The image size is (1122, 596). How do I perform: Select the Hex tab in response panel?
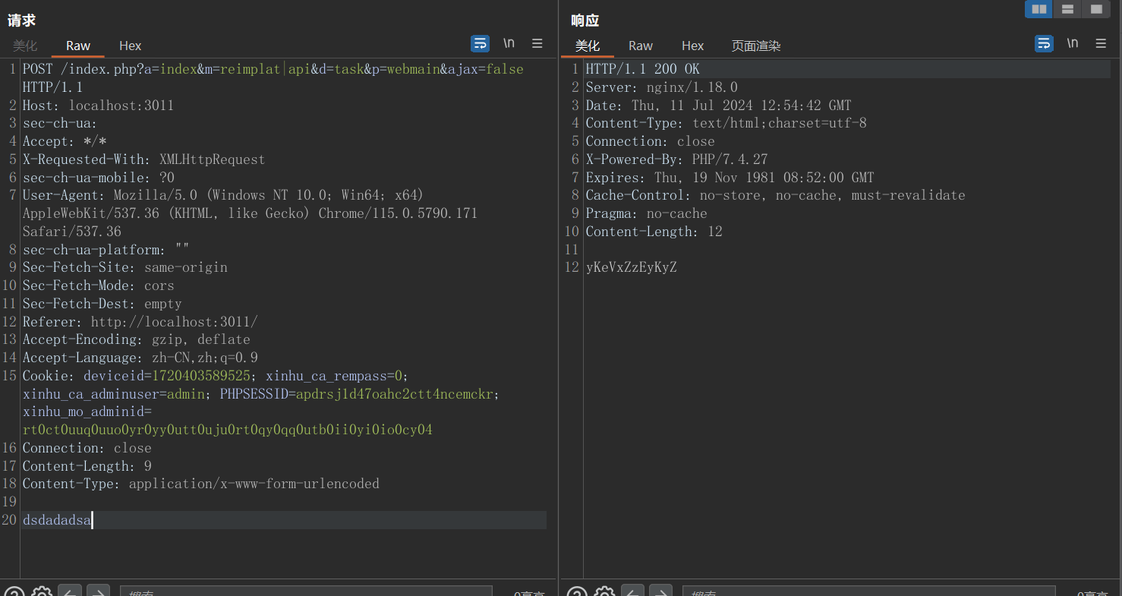(693, 46)
